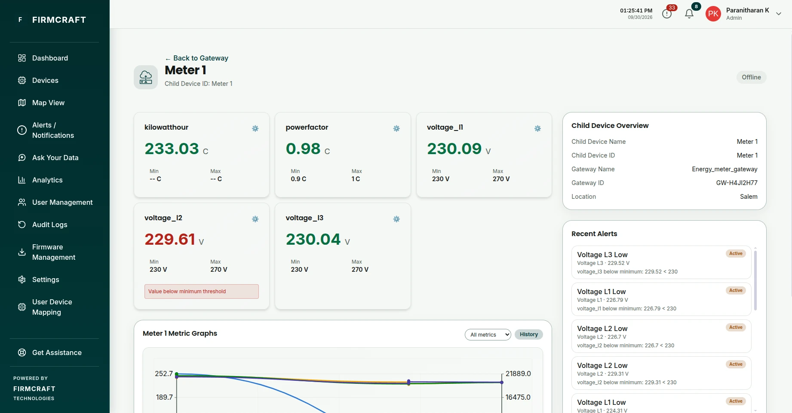Click 'Value below minimum threshold' warning
The width and height of the screenshot is (792, 413).
coord(202,292)
